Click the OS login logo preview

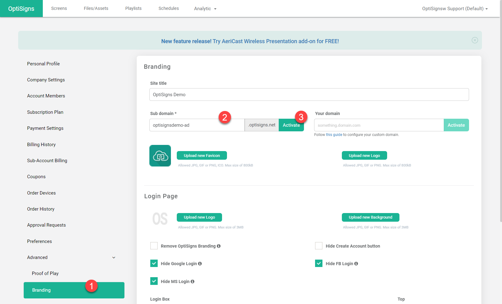[x=160, y=219]
